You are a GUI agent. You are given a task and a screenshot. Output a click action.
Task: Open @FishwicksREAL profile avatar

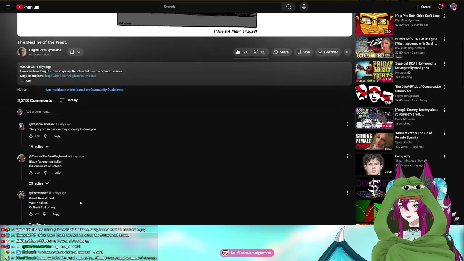(21, 195)
